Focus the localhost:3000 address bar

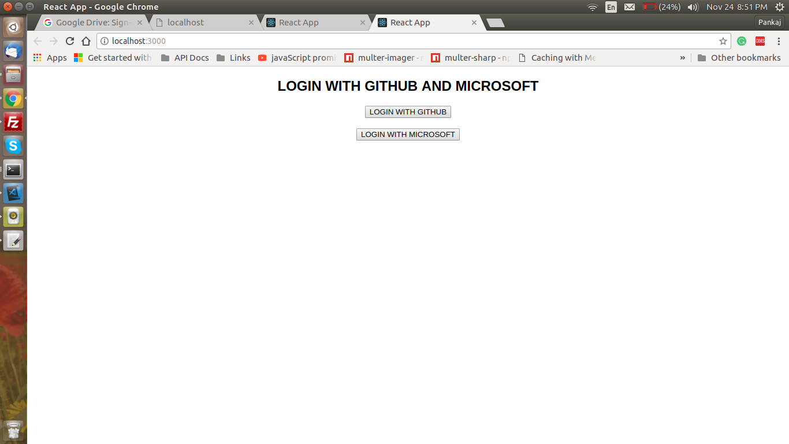coord(413,41)
